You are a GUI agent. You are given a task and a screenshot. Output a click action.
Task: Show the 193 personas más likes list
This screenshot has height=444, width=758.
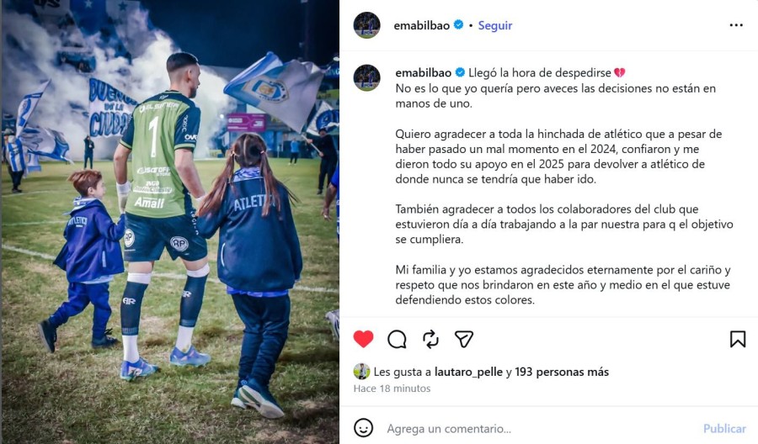tap(562, 372)
